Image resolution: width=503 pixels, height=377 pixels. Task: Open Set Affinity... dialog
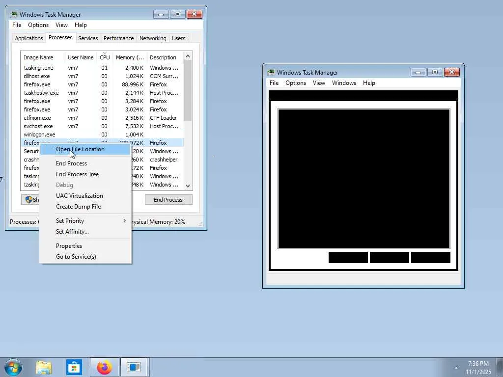click(x=85, y=232)
